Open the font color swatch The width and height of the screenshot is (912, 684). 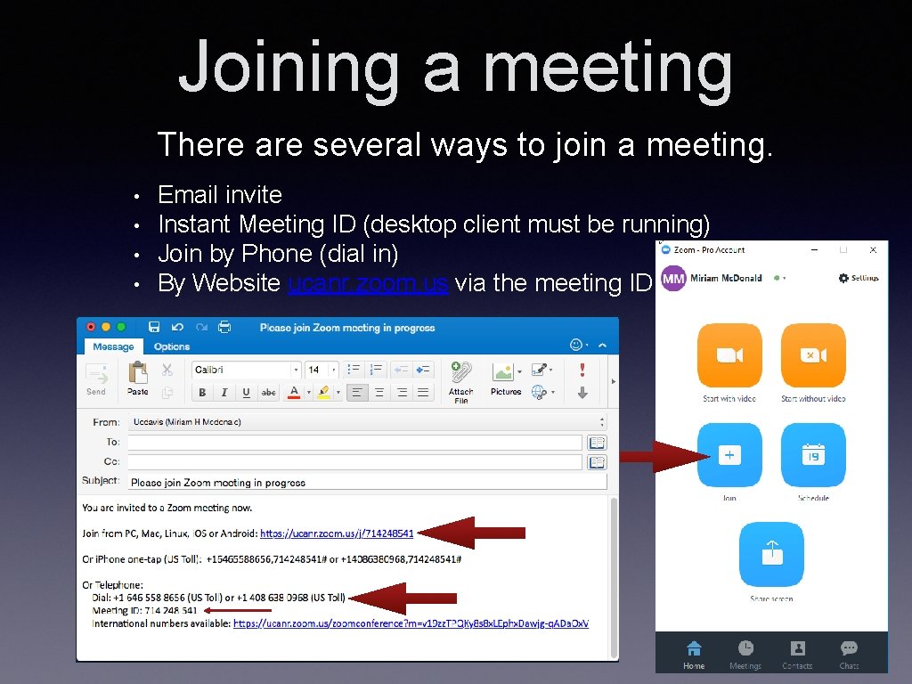pos(294,392)
